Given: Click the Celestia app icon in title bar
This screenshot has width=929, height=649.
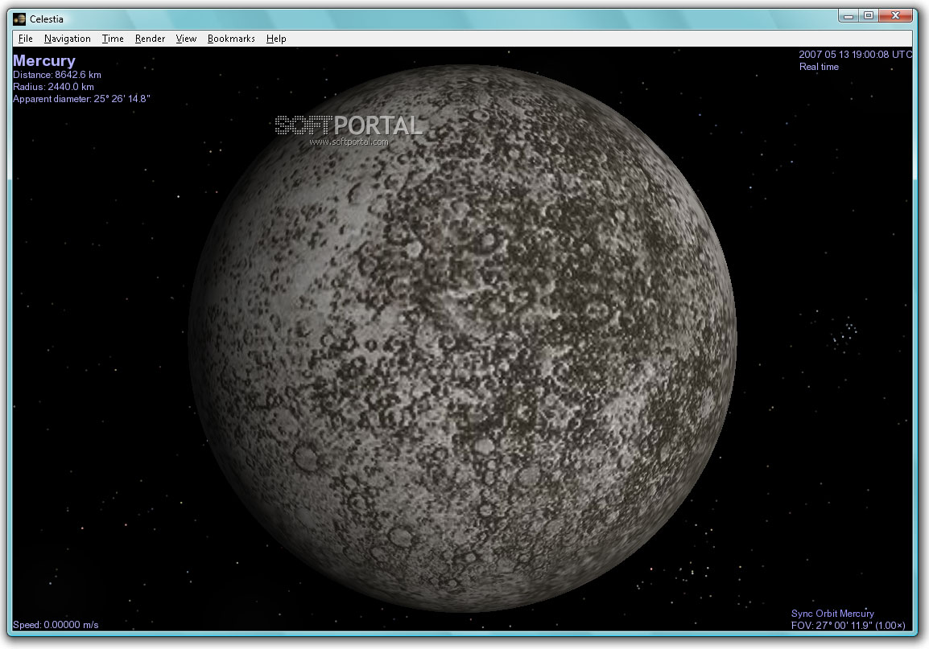Looking at the screenshot, I should (x=19, y=19).
